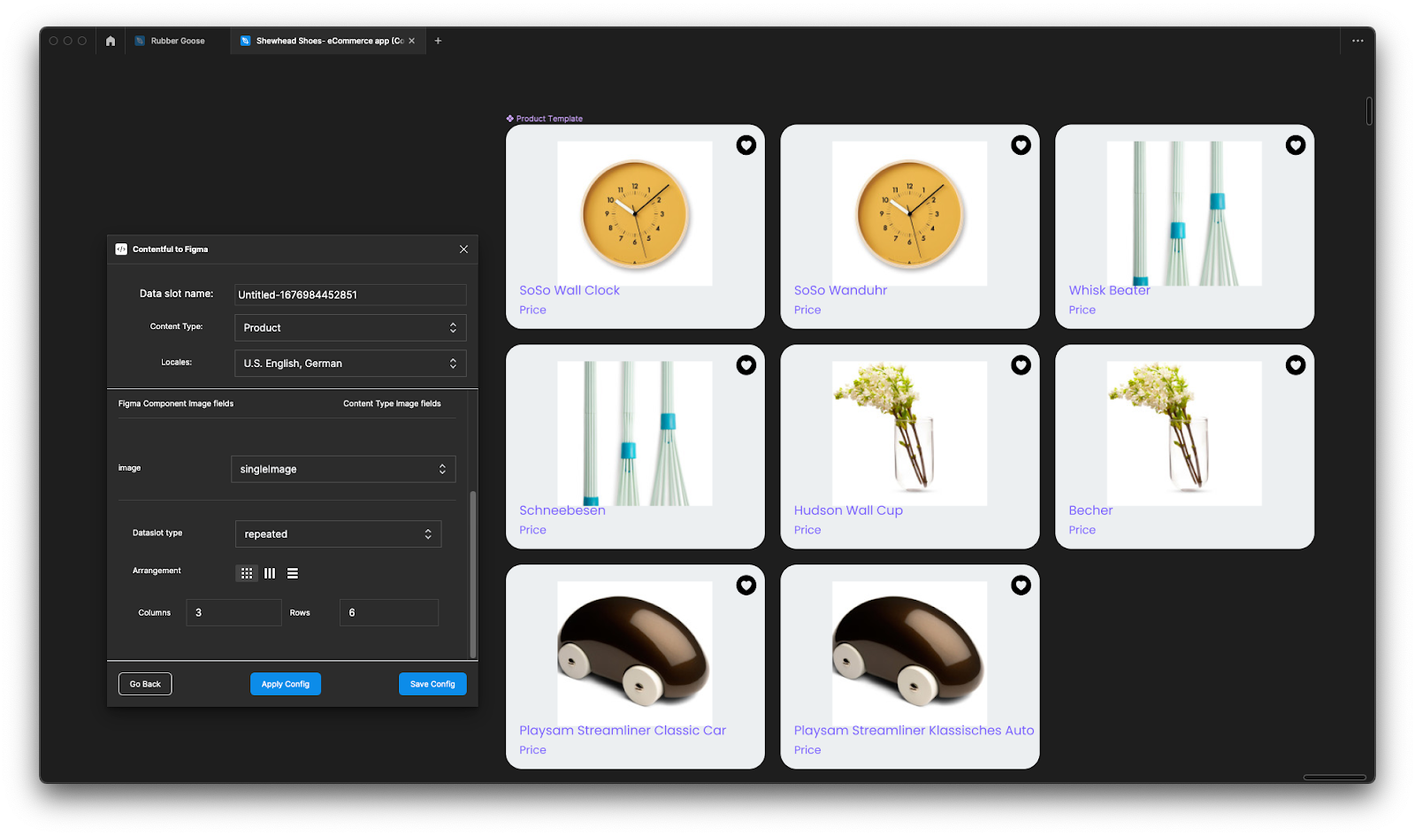Open the more options menu at top right

point(1358,41)
